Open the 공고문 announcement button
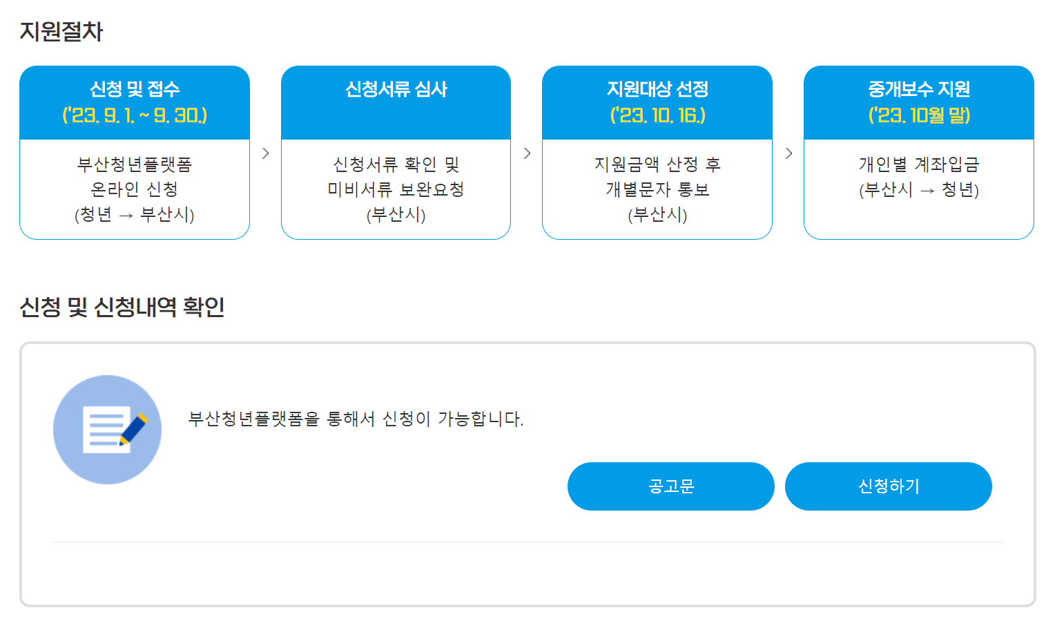This screenshot has height=617, width=1046. point(670,486)
